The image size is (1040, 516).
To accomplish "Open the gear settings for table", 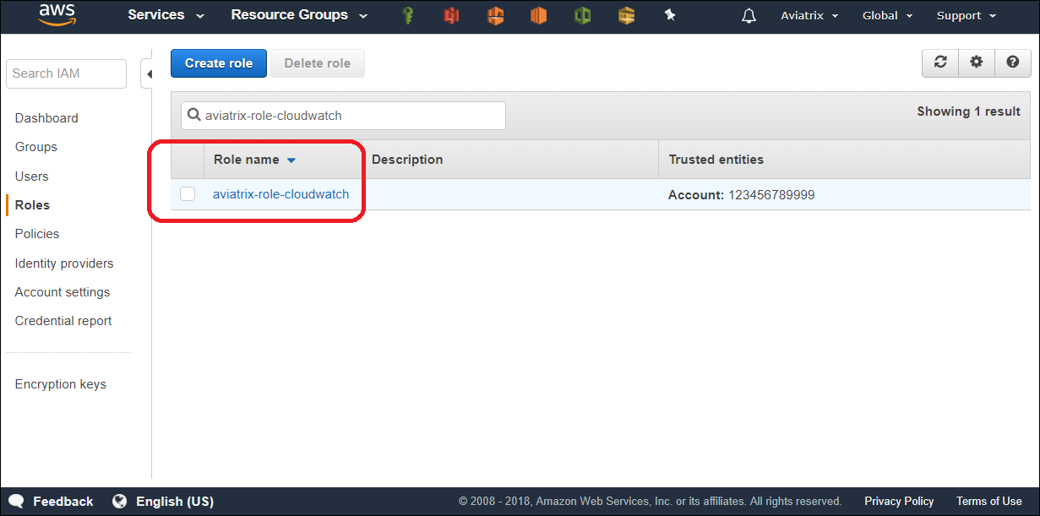I will click(977, 62).
